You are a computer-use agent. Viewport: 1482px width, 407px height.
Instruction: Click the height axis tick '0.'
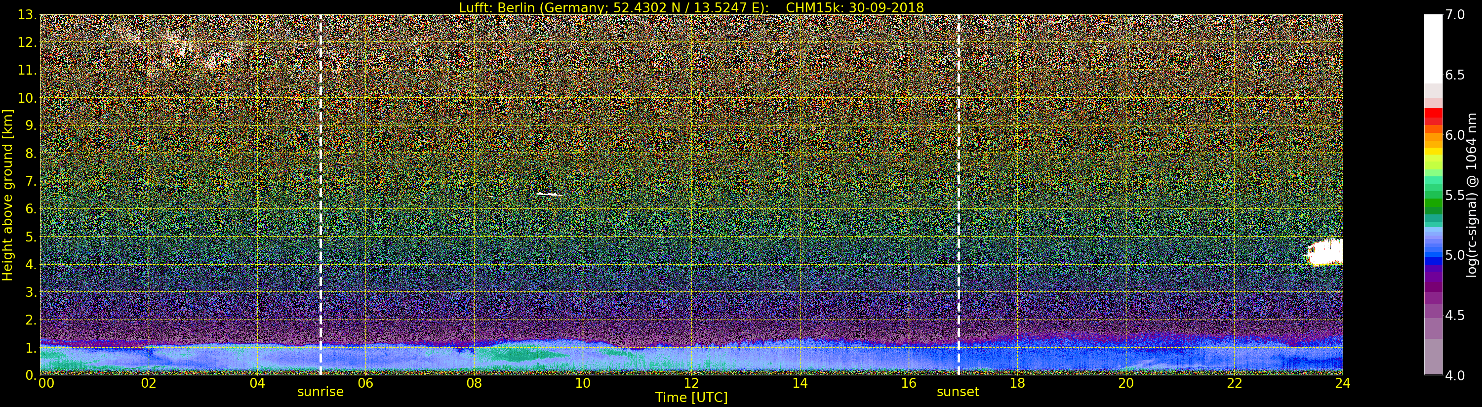(31, 375)
